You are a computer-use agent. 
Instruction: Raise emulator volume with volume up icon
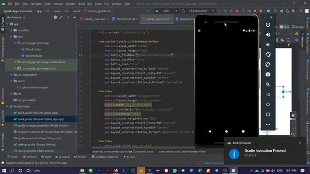(268, 35)
